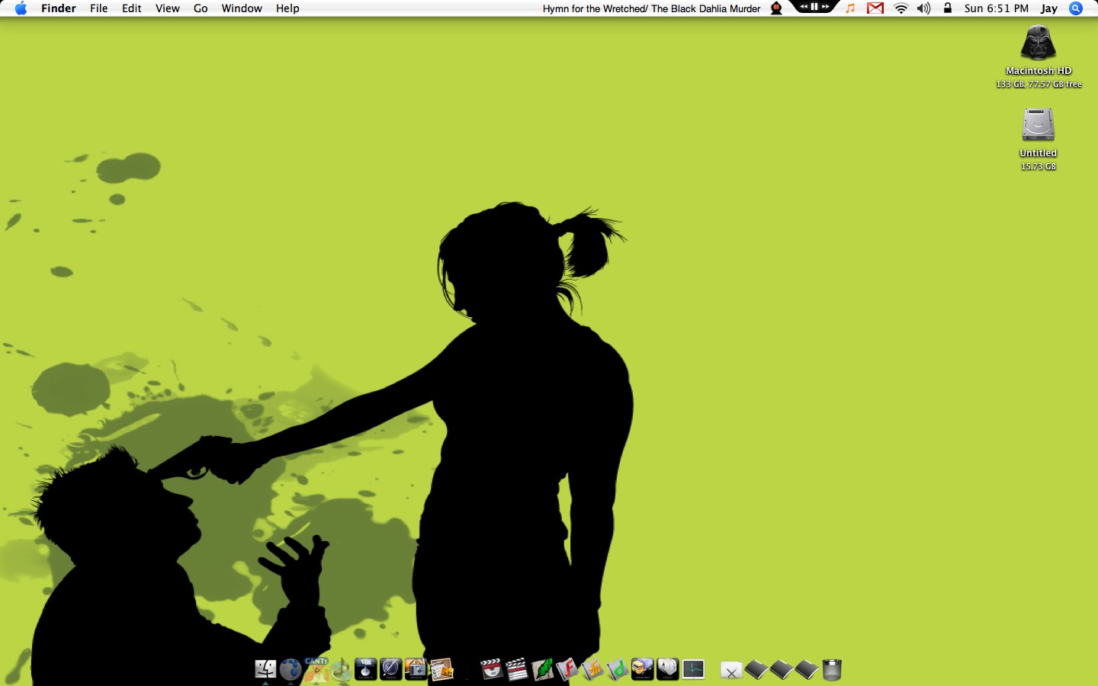Launch Final Cut clapboard icon in Dock
Viewport: 1098px width, 686px height.
coord(517,669)
